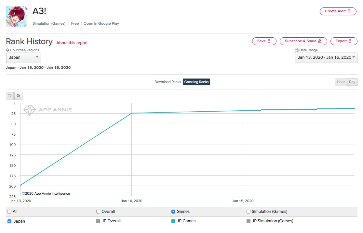Enable the Overall checkbox
The height and width of the screenshot is (233, 363).
tap(98, 212)
